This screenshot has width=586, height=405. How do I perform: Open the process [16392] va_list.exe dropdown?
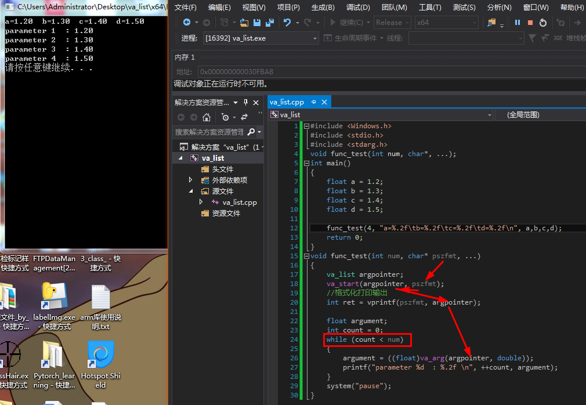click(261, 38)
